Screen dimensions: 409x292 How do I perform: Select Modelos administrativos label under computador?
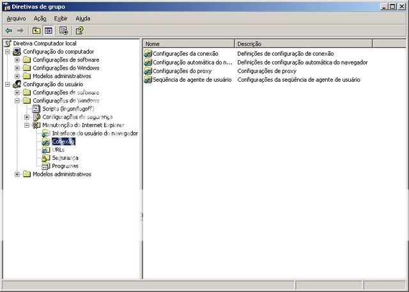62,76
